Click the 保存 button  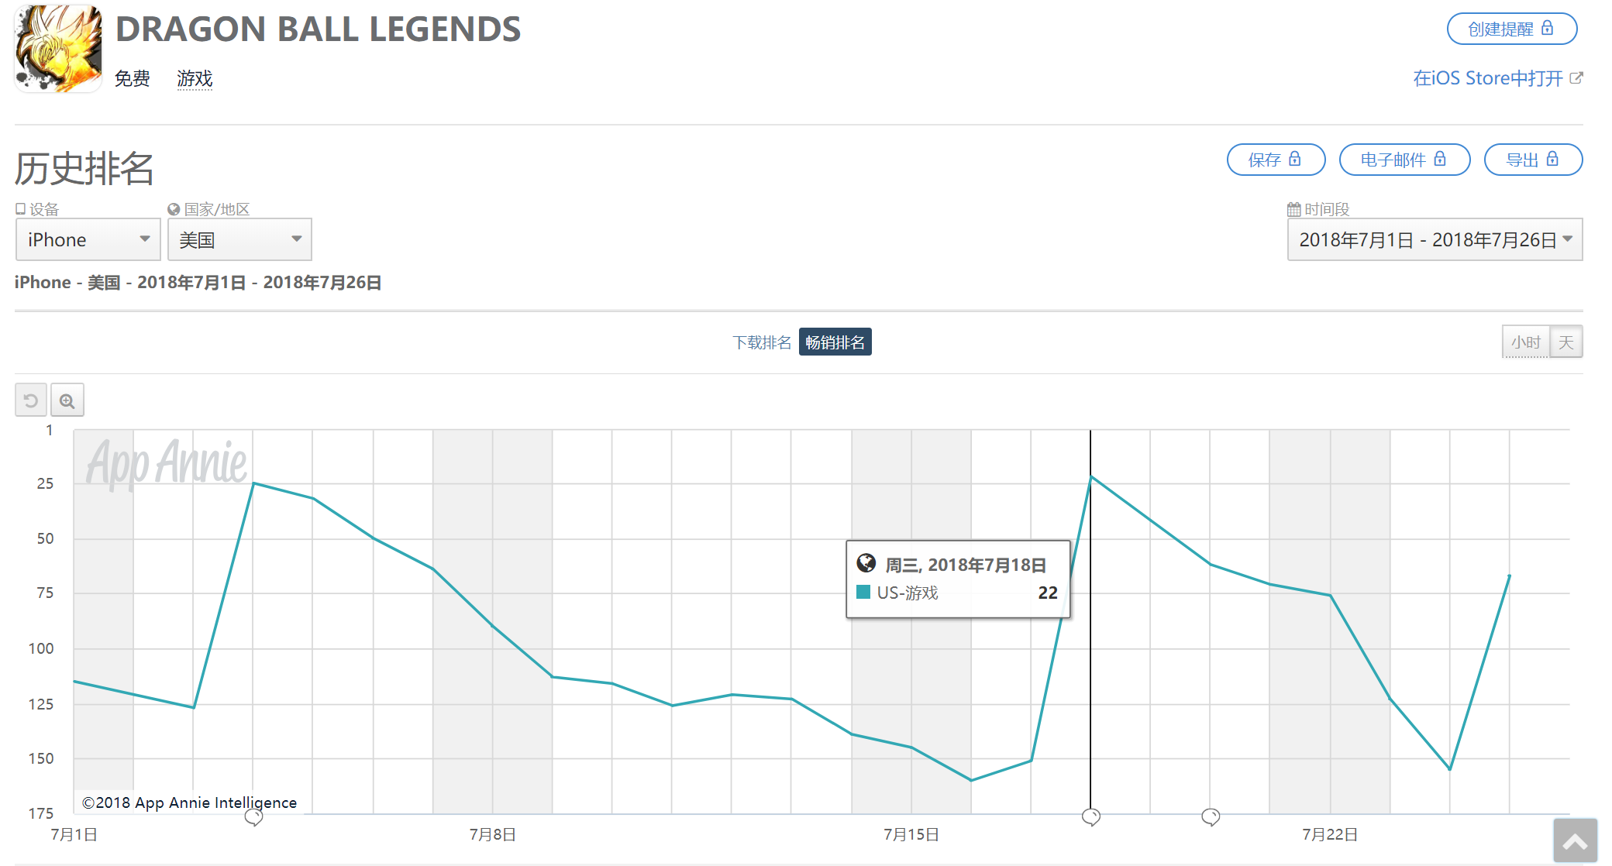[x=1276, y=160]
